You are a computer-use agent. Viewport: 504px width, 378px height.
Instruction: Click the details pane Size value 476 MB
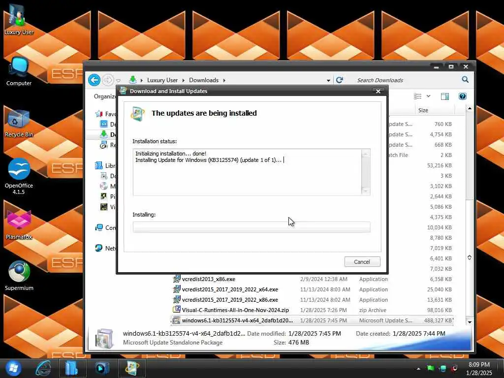[x=299, y=343]
